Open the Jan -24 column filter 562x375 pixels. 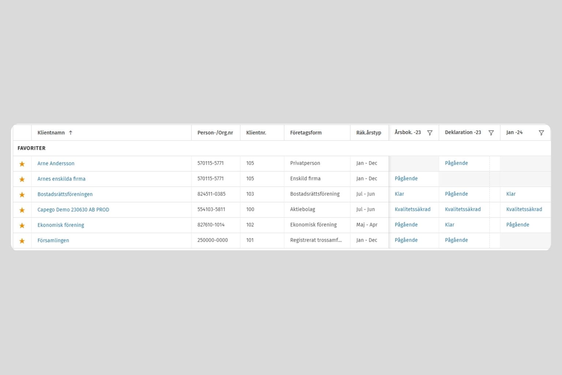541,133
